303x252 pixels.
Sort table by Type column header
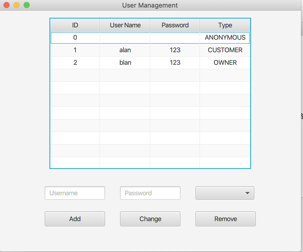click(x=225, y=25)
